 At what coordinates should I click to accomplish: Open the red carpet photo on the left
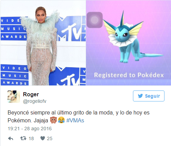click(43, 43)
